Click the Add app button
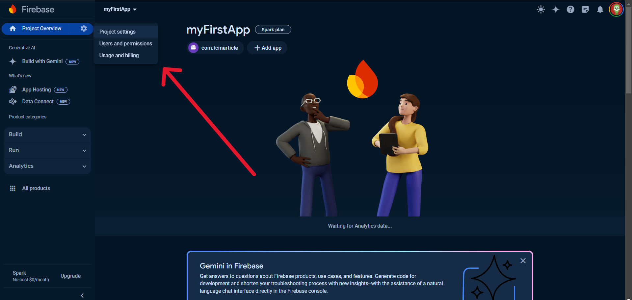Image resolution: width=632 pixels, height=300 pixels. pyautogui.click(x=267, y=48)
